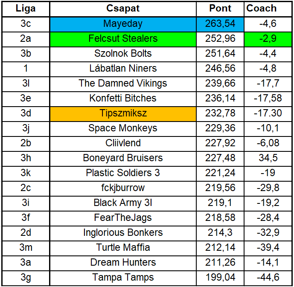Select the blue Mayeday team cell
294x287 pixels.
pyautogui.click(x=123, y=23)
